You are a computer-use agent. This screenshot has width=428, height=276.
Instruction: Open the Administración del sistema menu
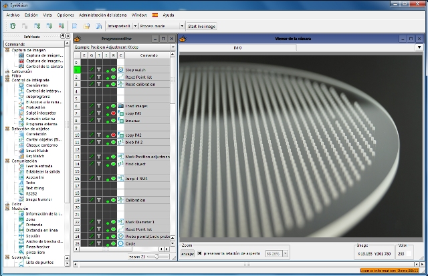point(102,15)
